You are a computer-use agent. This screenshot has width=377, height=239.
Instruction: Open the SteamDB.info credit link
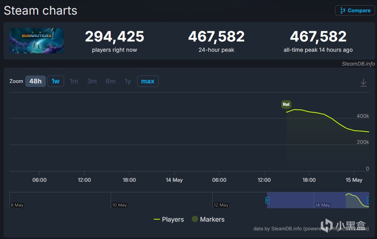pyautogui.click(x=358, y=64)
